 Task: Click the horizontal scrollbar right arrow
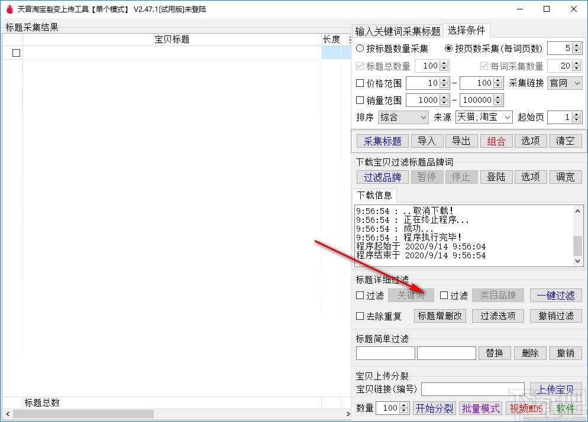point(348,414)
